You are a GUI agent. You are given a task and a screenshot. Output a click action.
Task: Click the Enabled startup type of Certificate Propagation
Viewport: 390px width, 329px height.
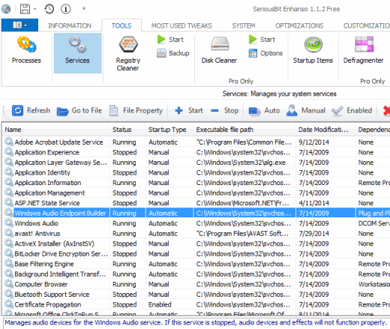click(x=160, y=304)
